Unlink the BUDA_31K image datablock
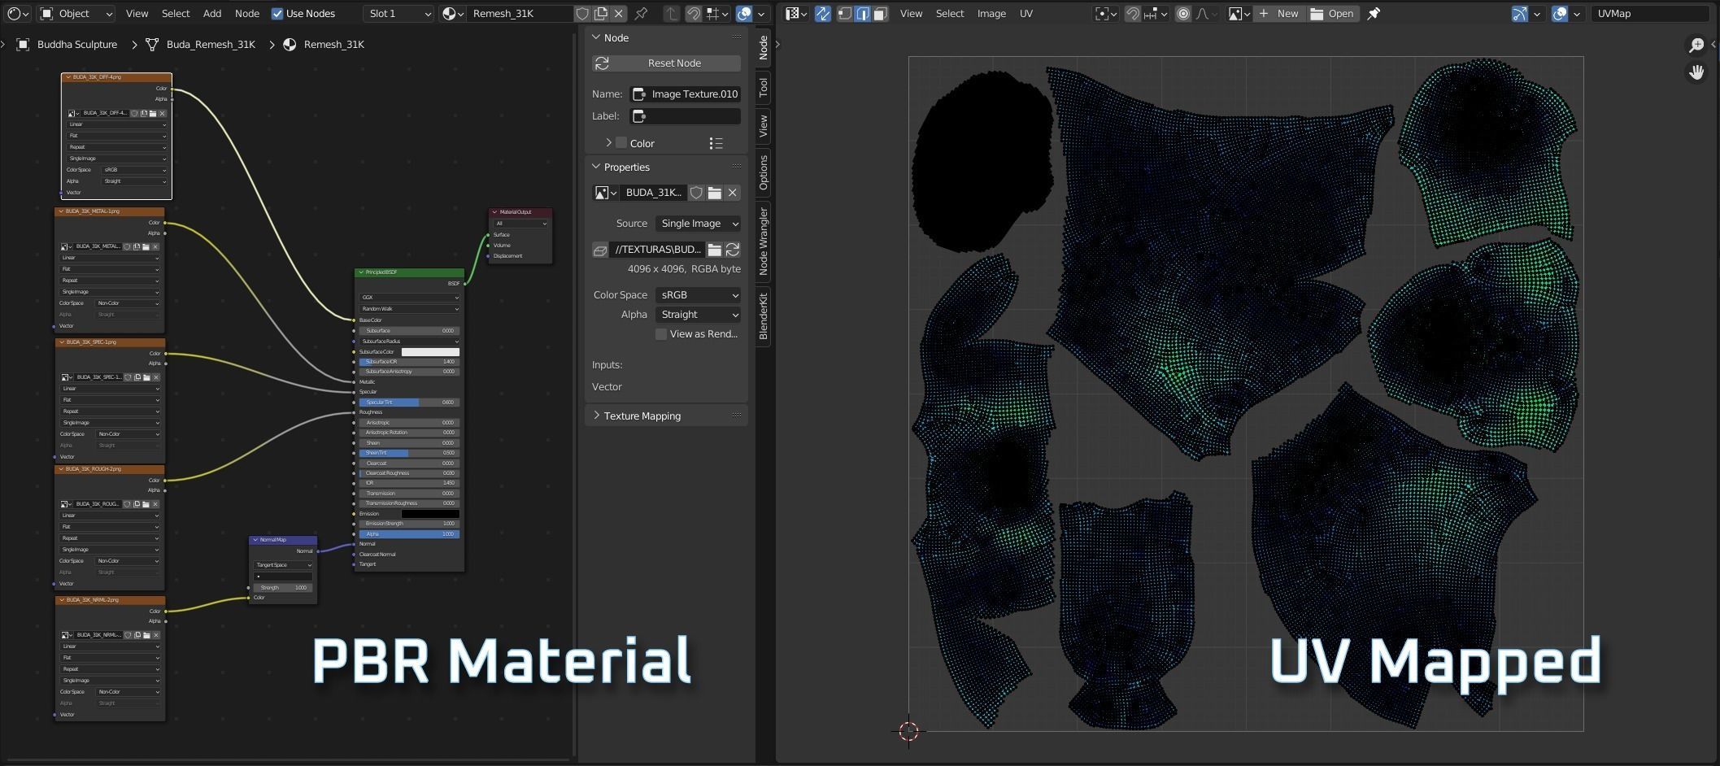Screen dimensions: 1720x766 [733, 193]
